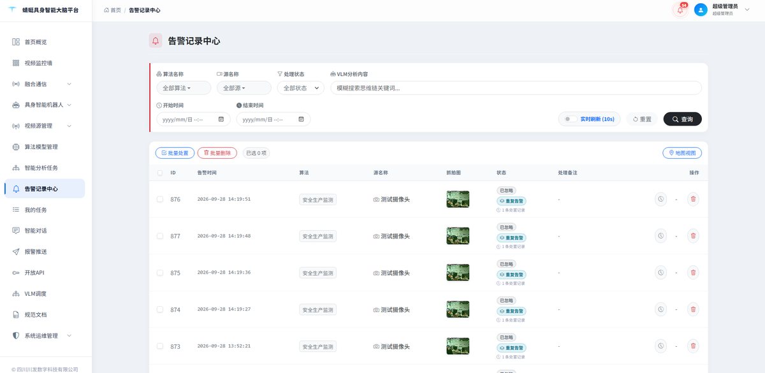Click the VLM keyword search input field
The width and height of the screenshot is (765, 373).
[516, 88]
